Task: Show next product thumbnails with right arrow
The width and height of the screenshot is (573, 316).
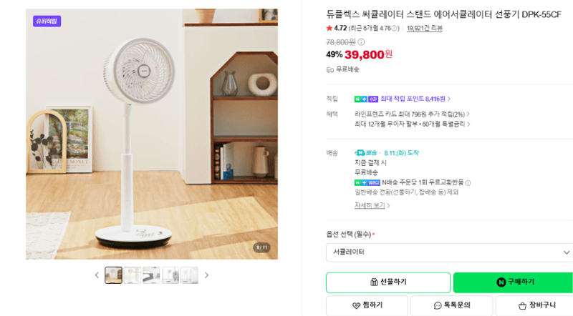Action: pos(206,275)
